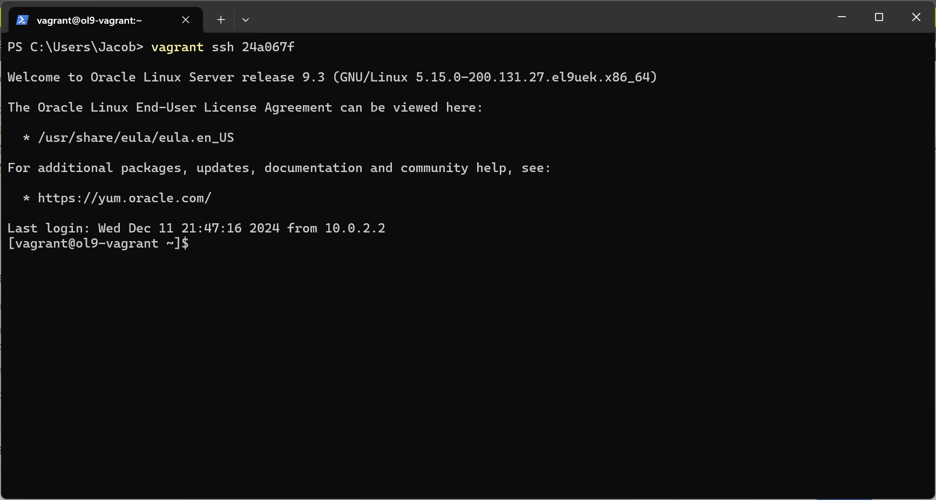This screenshot has width=936, height=500.
Task: Expand the new tab profile dropdown
Action: click(x=246, y=20)
